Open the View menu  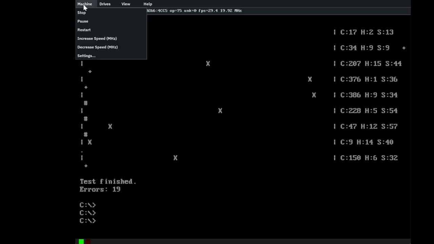(x=126, y=4)
